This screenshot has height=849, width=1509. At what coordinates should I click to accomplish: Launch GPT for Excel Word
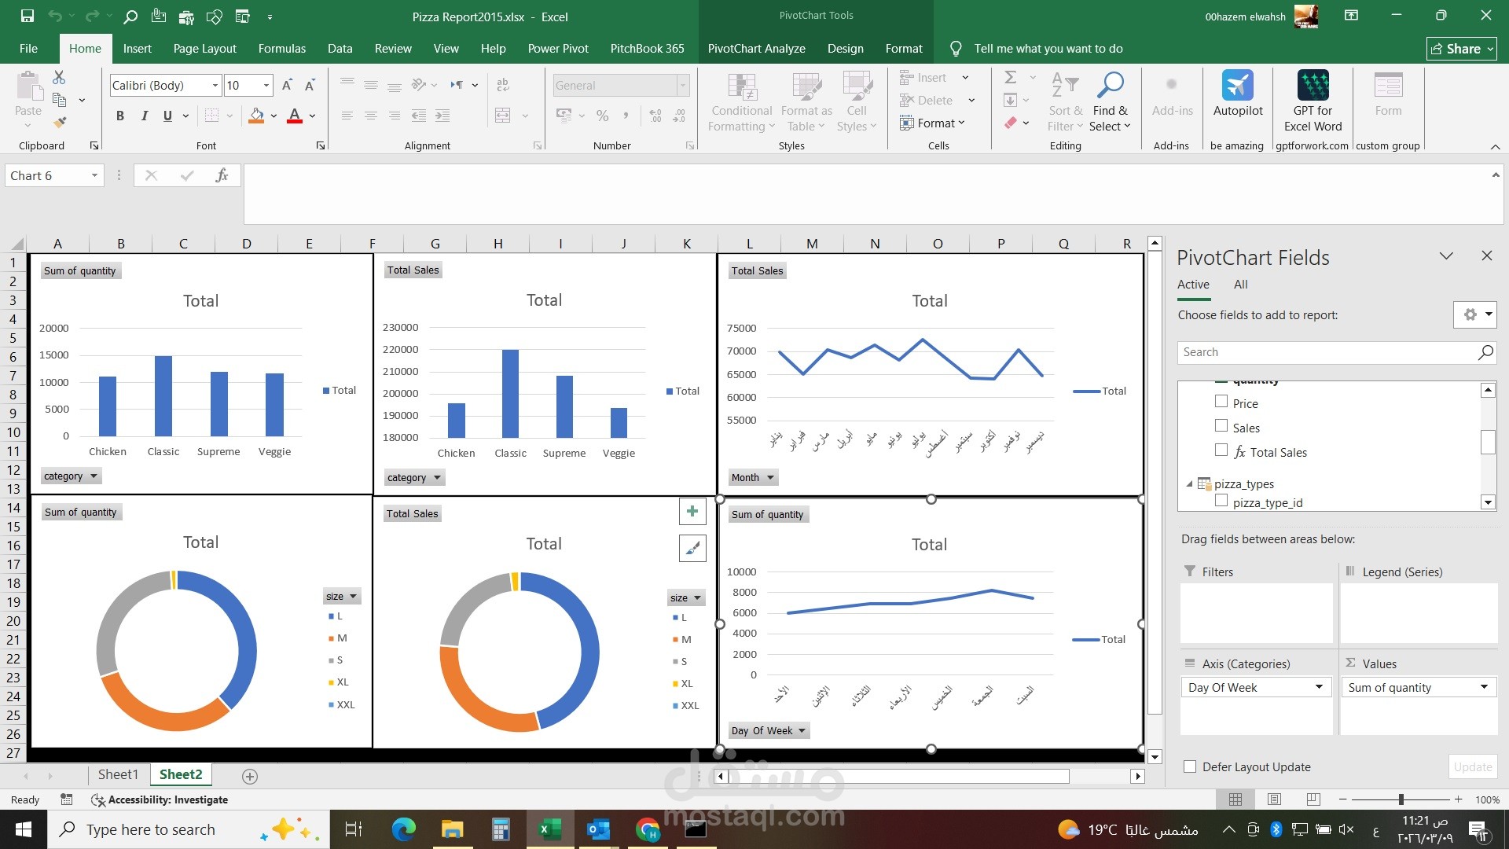point(1313,101)
